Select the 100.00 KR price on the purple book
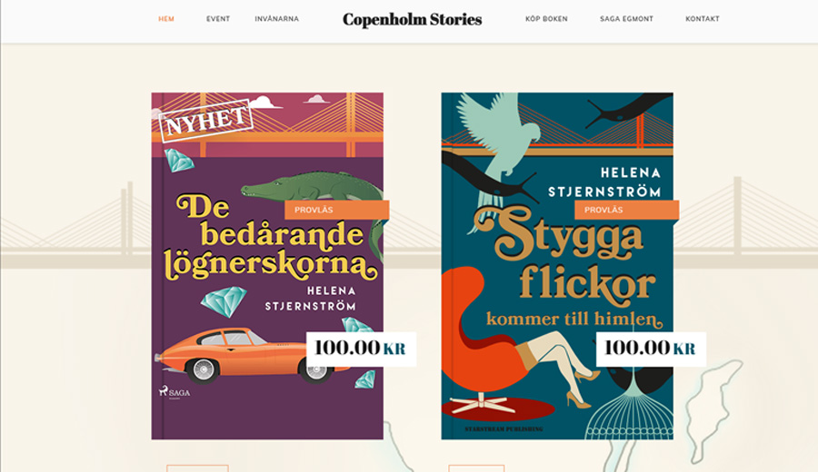The height and width of the screenshot is (472, 818). [x=361, y=349]
